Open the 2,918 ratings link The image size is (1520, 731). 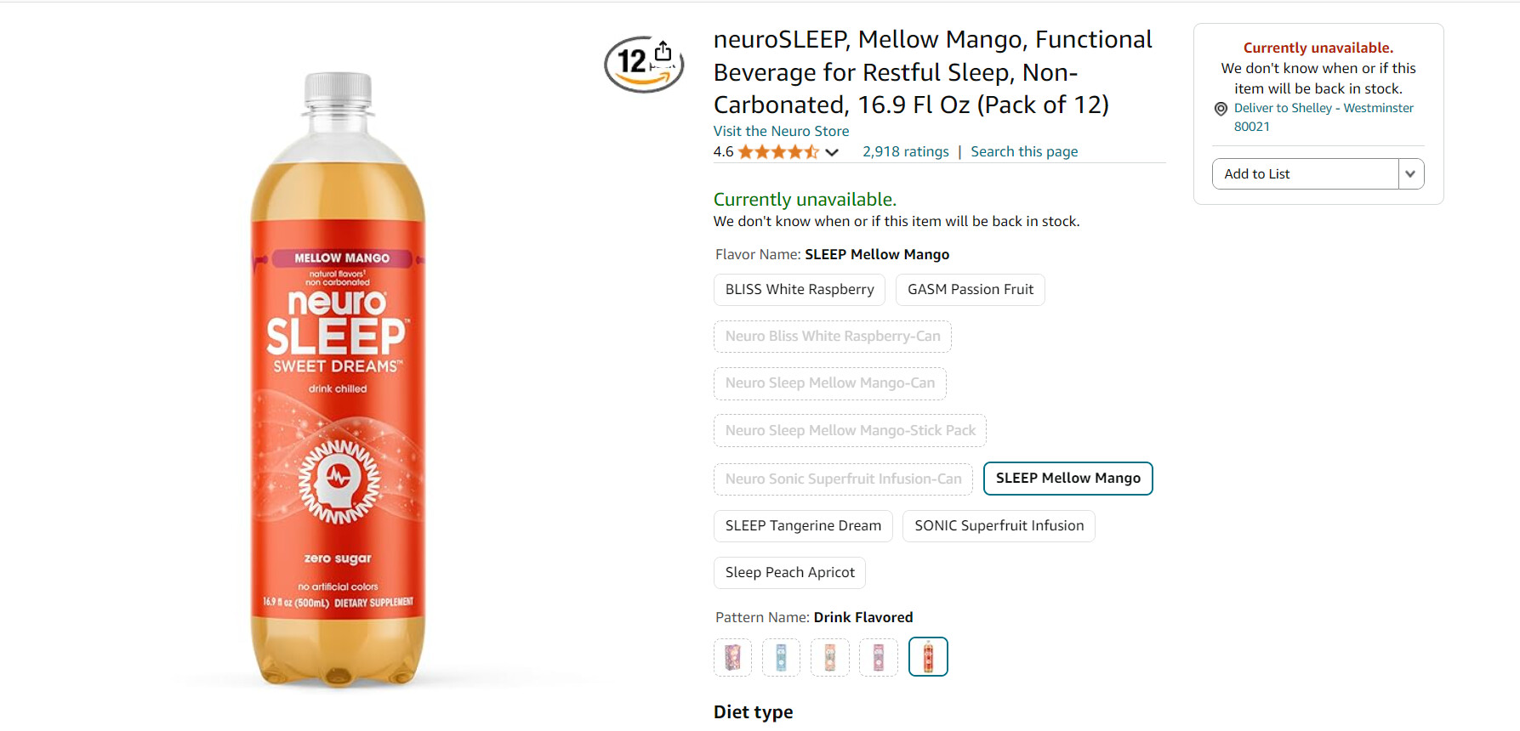point(905,152)
